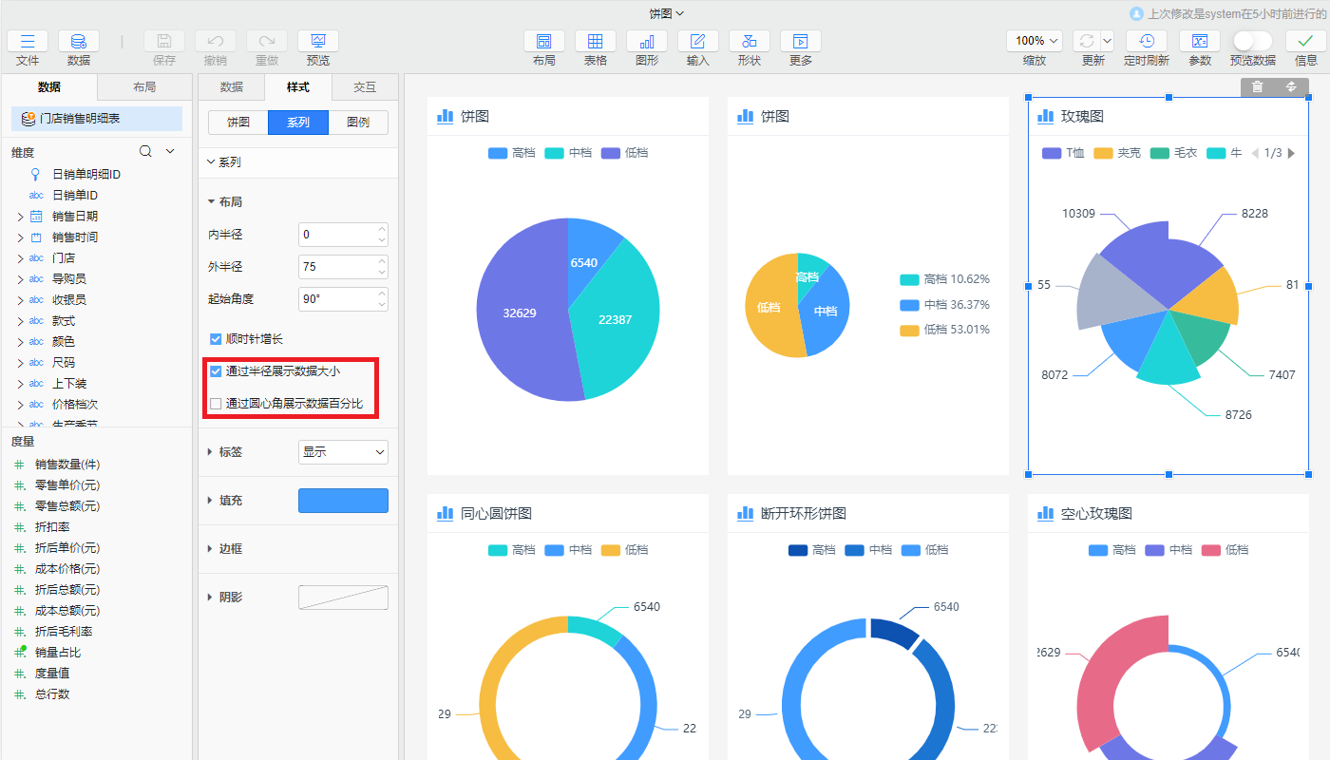This screenshot has width=1330, height=760.
Task: Expand the 阴影 section
Action: coord(211,598)
